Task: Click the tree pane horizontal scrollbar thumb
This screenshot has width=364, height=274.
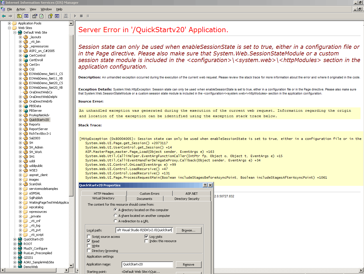Action: [31, 270]
